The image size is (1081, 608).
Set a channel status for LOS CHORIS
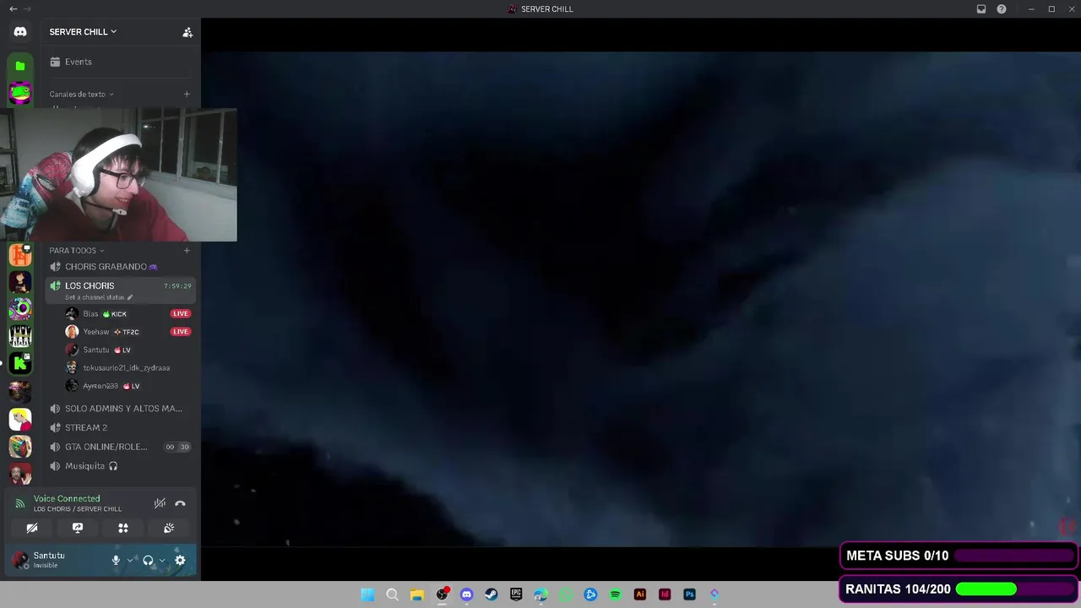pos(99,297)
